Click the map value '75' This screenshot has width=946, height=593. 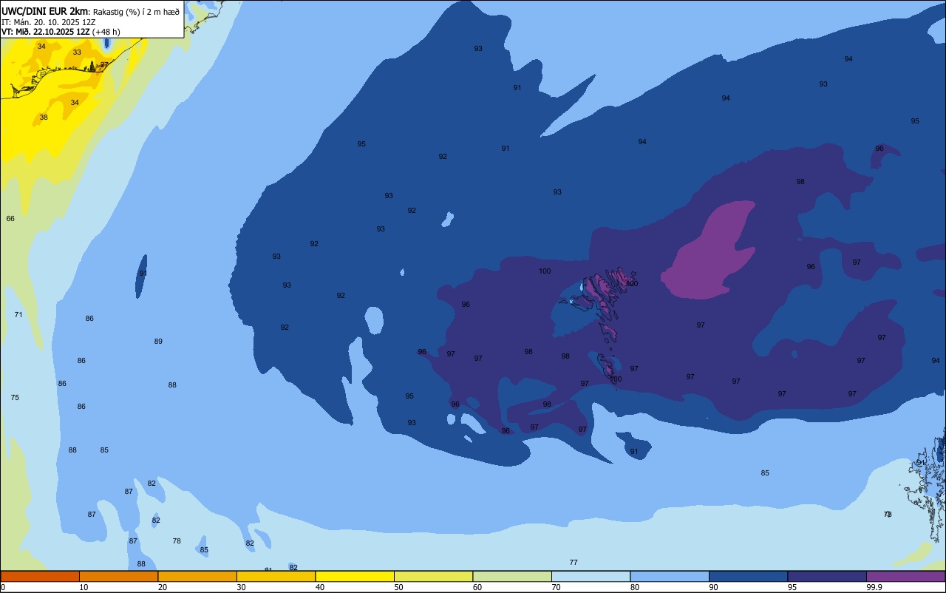15,398
